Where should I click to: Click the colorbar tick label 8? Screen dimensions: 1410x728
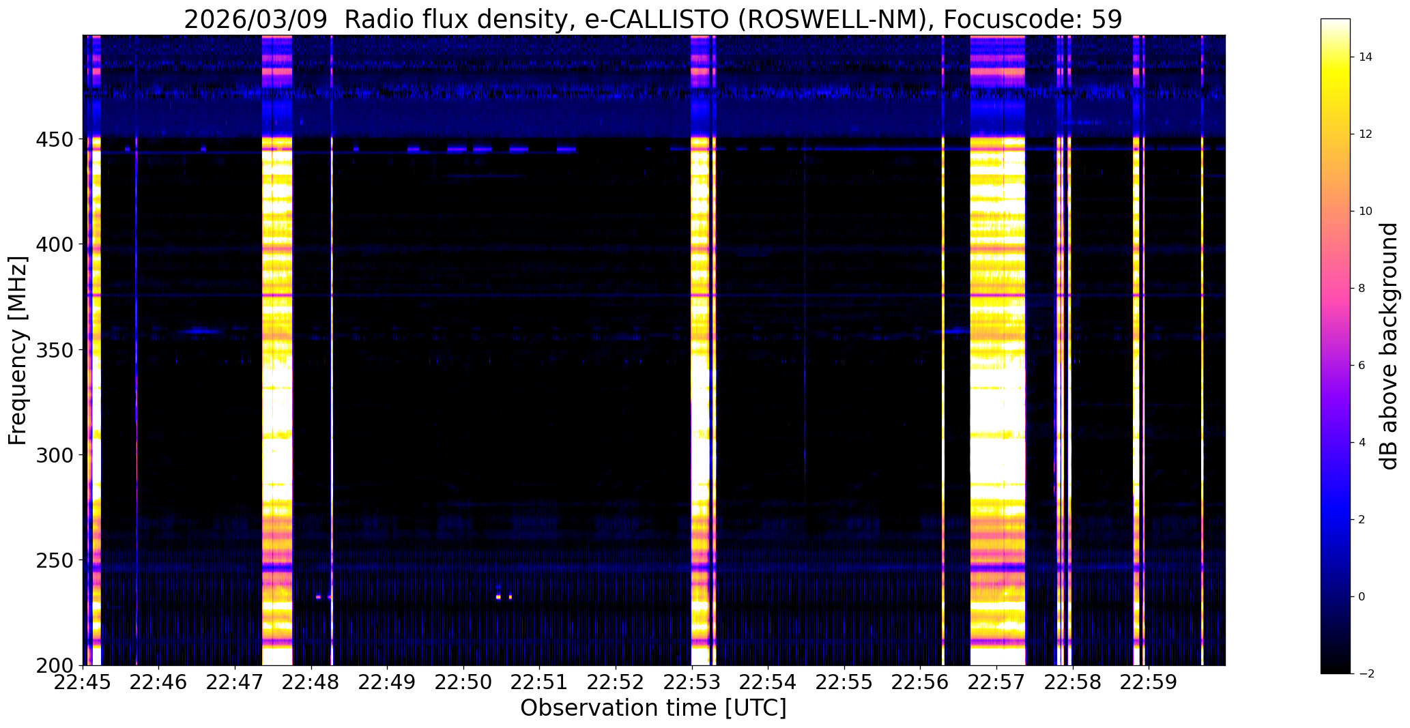pyautogui.click(x=1362, y=289)
